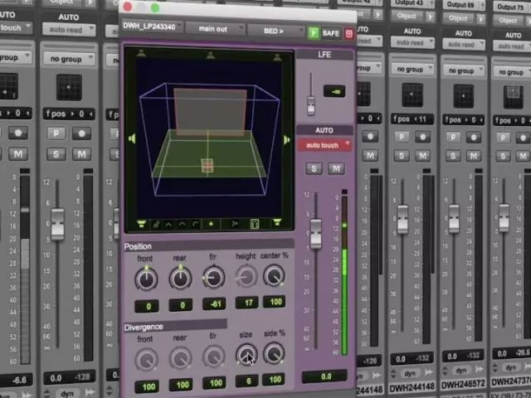This screenshot has width=531, height=398.
Task: Click the front left speaker icon above panner
Action: click(x=142, y=54)
